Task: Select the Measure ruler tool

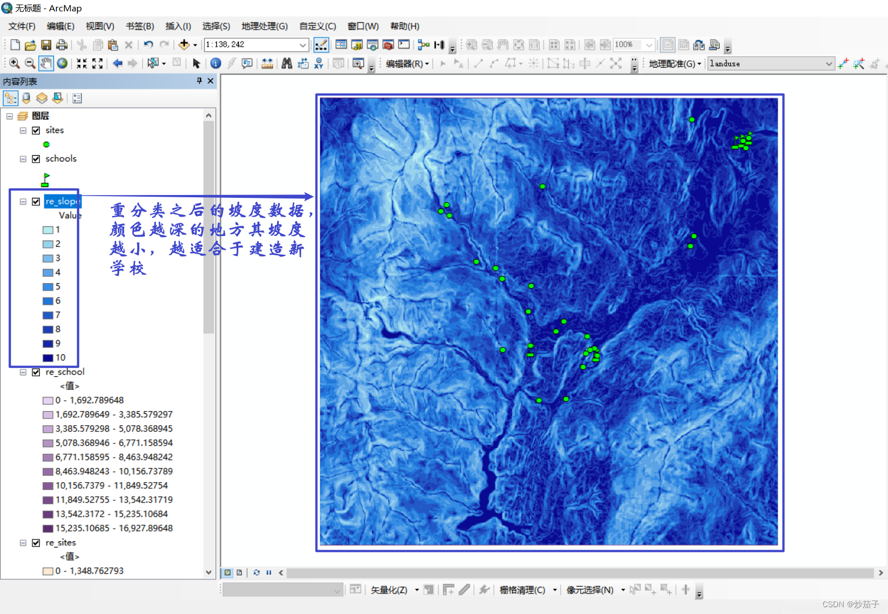Action: 267,64
